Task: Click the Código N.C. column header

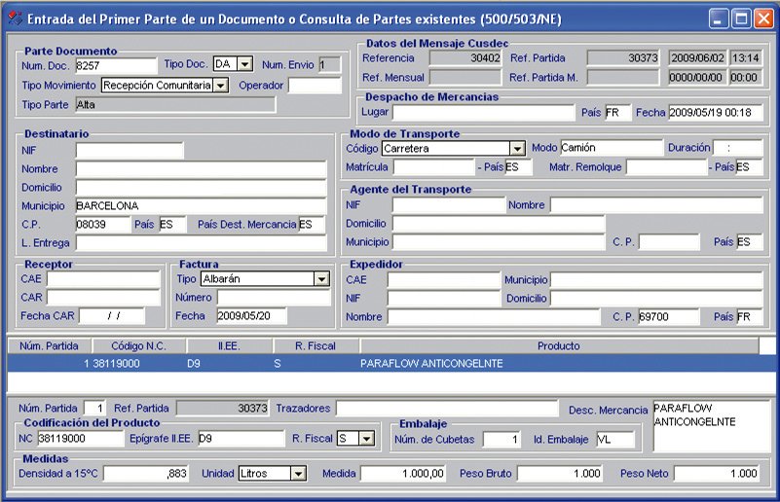Action: tap(139, 345)
